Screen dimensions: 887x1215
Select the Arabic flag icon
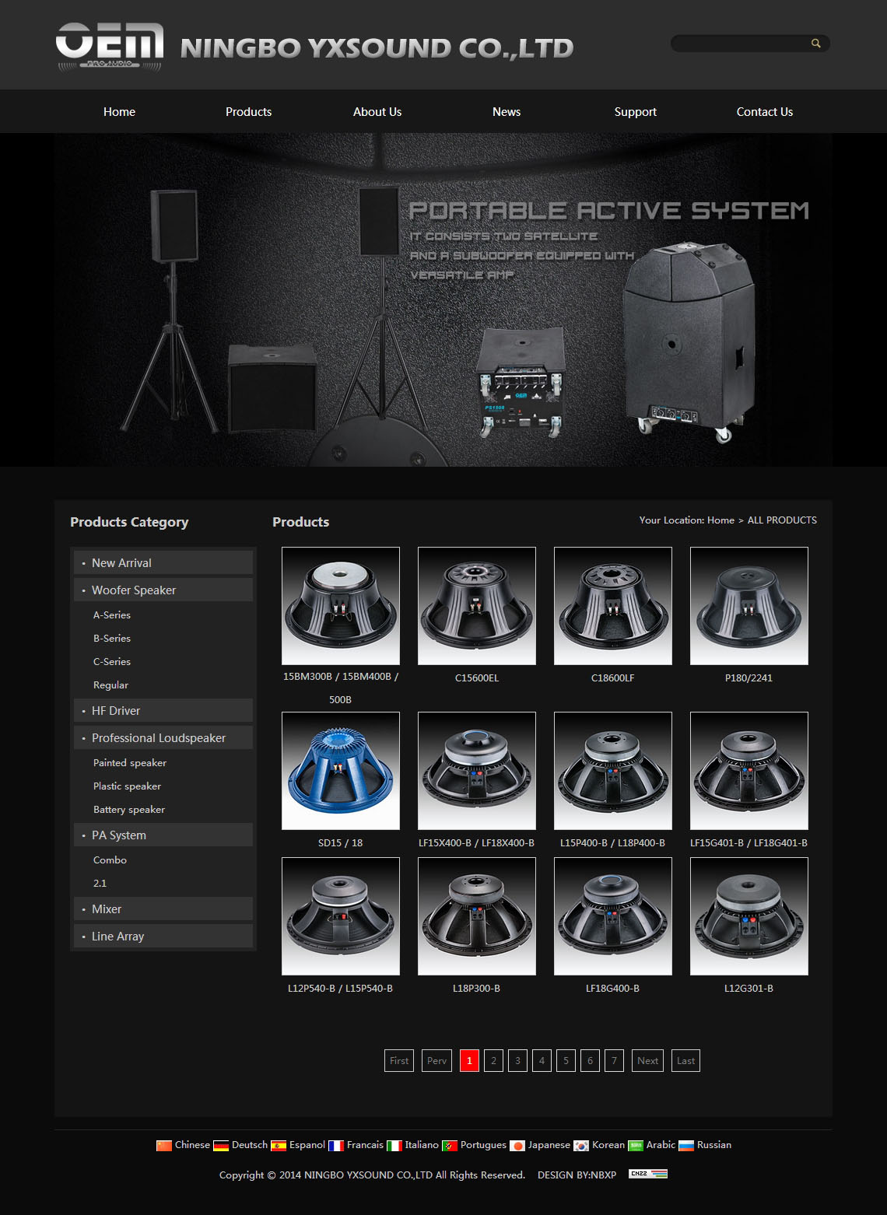point(636,1146)
